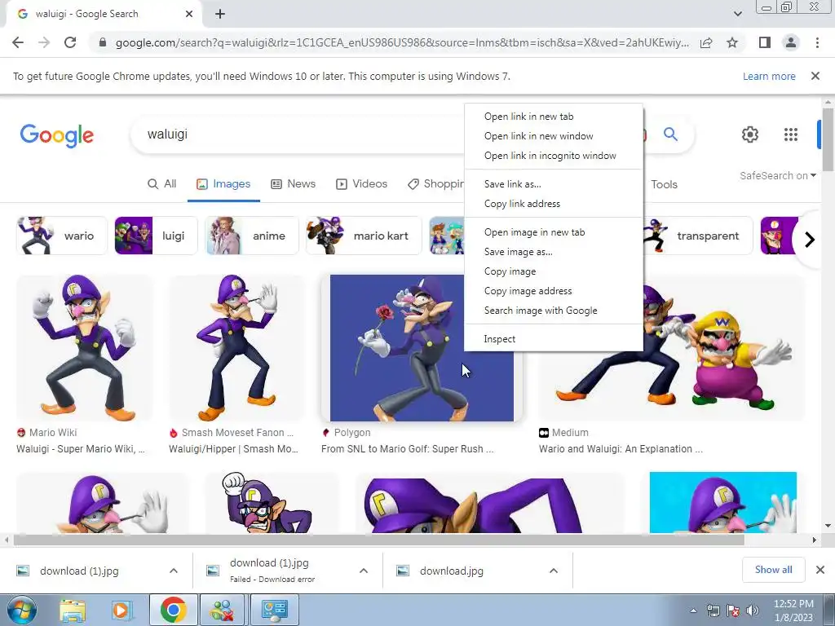
Task: Open the Tools filter button
Action: tap(664, 184)
